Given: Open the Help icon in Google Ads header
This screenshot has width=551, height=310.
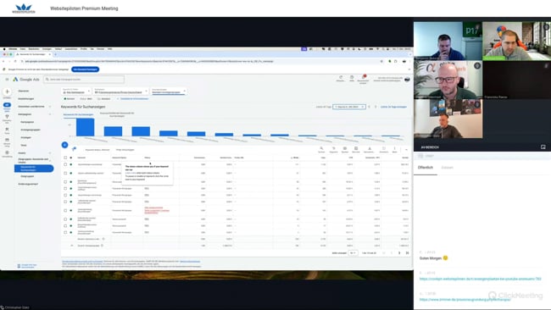Looking at the screenshot, I should 352,77.
